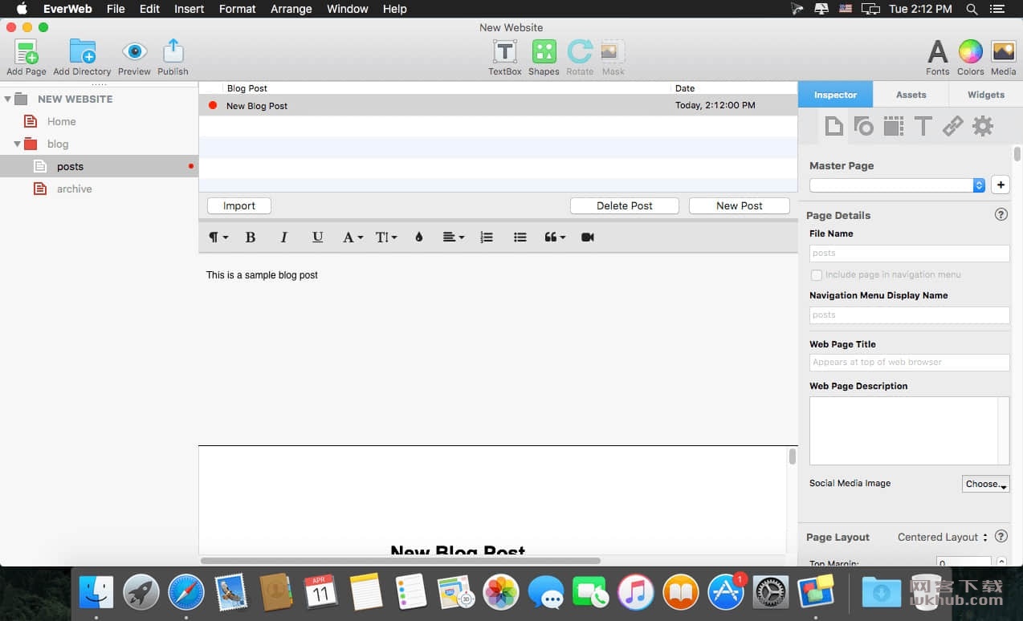This screenshot has height=621, width=1023.
Task: Open the Preview eye icon
Action: [134, 52]
